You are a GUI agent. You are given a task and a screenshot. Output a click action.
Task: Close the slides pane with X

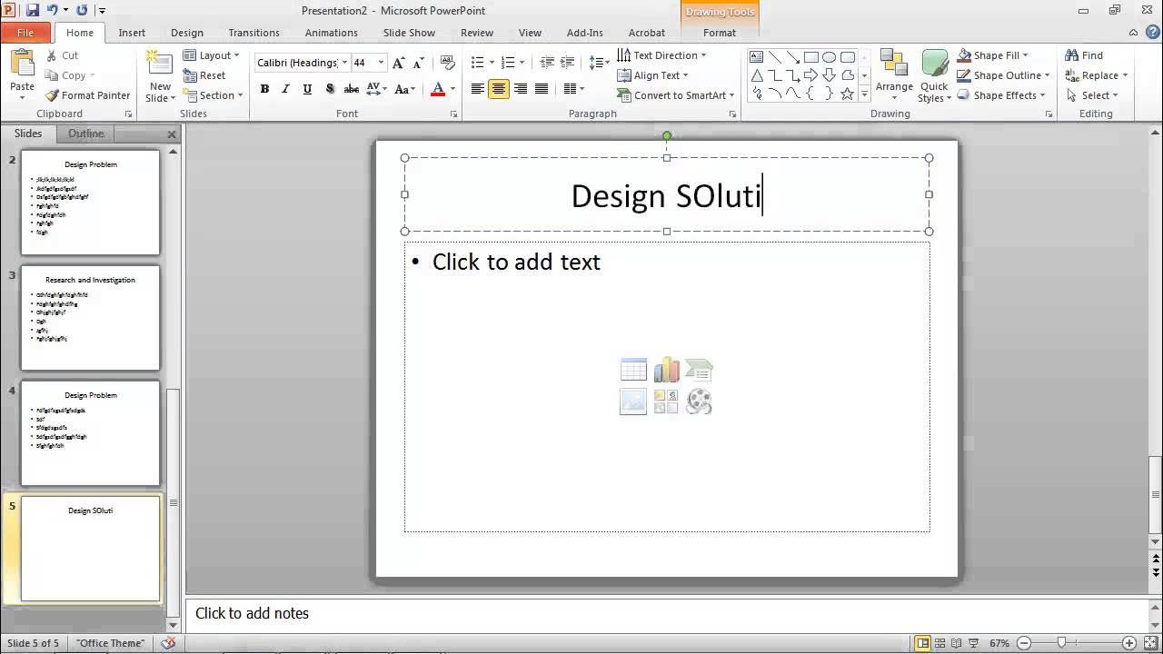(172, 134)
